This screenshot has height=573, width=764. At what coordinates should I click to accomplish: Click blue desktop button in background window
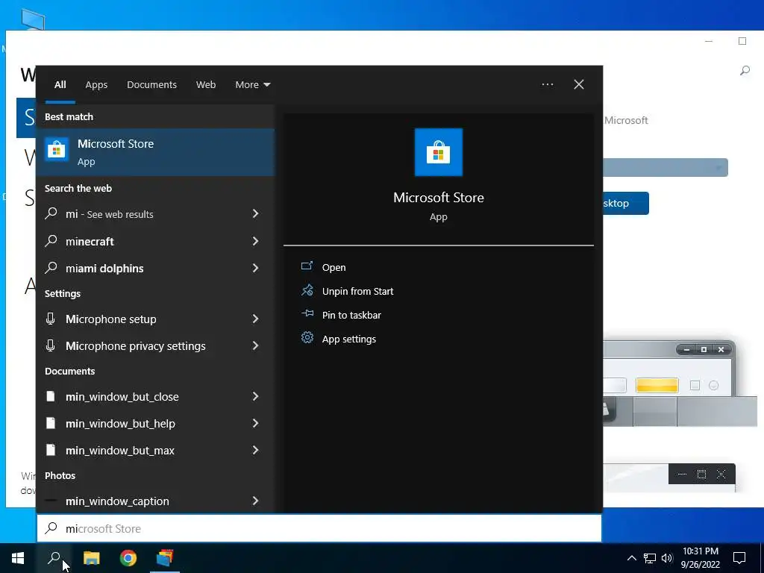click(x=626, y=203)
